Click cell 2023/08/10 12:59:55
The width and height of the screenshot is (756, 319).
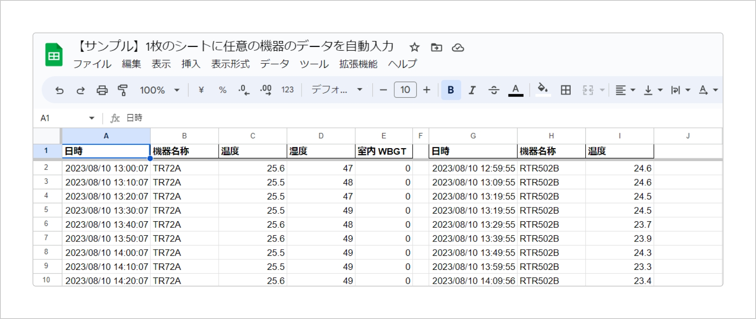tap(473, 168)
